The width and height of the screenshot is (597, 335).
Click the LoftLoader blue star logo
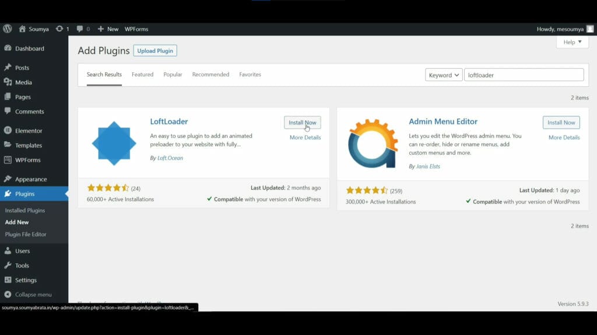click(x=114, y=143)
